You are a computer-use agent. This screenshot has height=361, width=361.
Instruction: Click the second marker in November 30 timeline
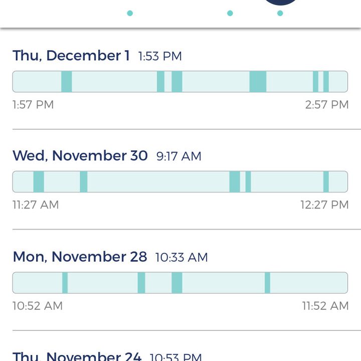[84, 182]
